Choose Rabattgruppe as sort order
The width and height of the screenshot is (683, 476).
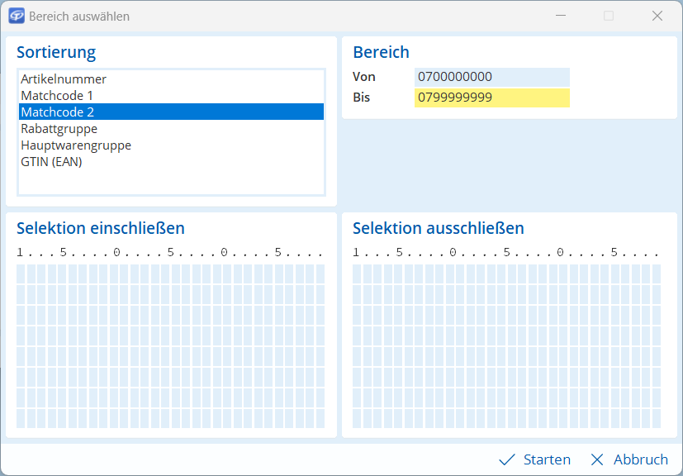click(x=59, y=129)
